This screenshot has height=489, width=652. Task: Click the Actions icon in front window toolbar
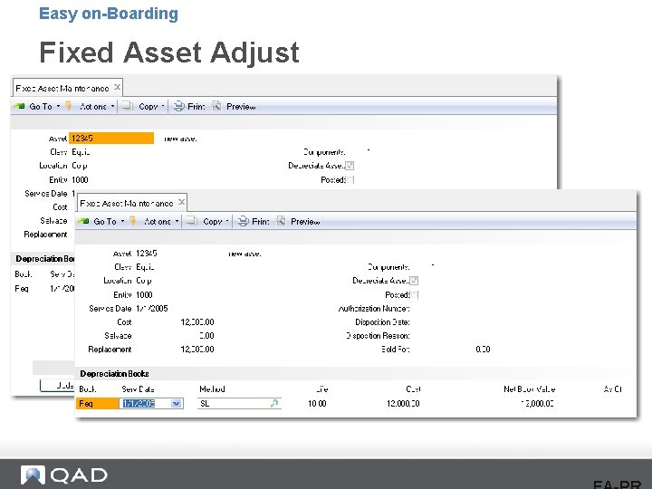tap(133, 221)
